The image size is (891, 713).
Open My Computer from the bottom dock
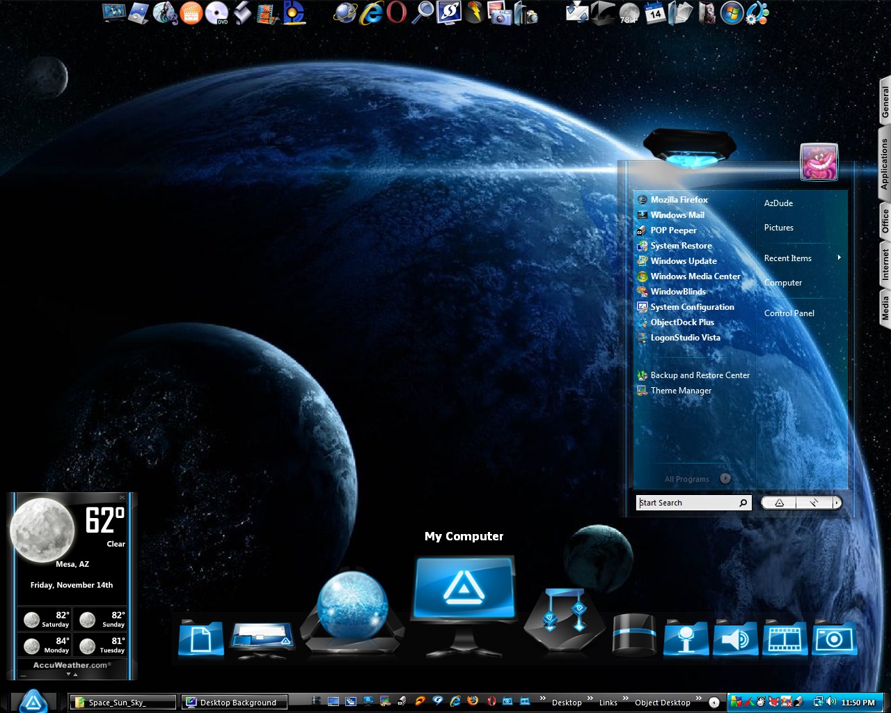click(x=464, y=604)
